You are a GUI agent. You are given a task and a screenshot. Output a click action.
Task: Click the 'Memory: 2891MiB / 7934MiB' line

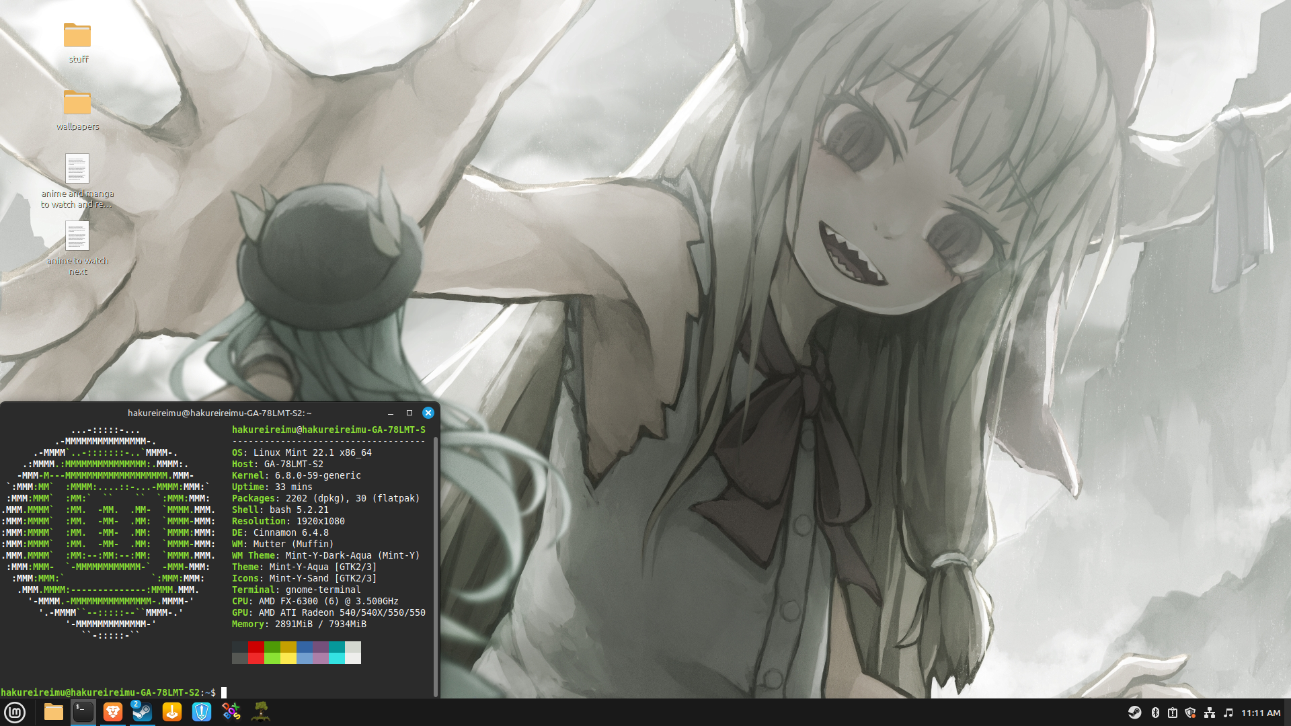(299, 624)
